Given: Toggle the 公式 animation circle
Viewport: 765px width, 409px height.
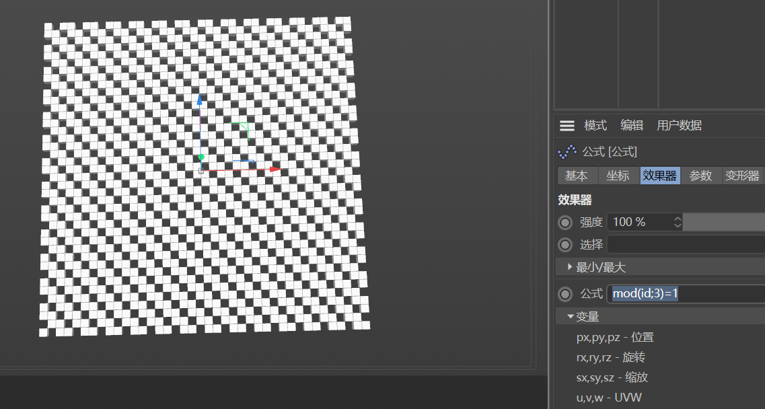Looking at the screenshot, I should (565, 294).
